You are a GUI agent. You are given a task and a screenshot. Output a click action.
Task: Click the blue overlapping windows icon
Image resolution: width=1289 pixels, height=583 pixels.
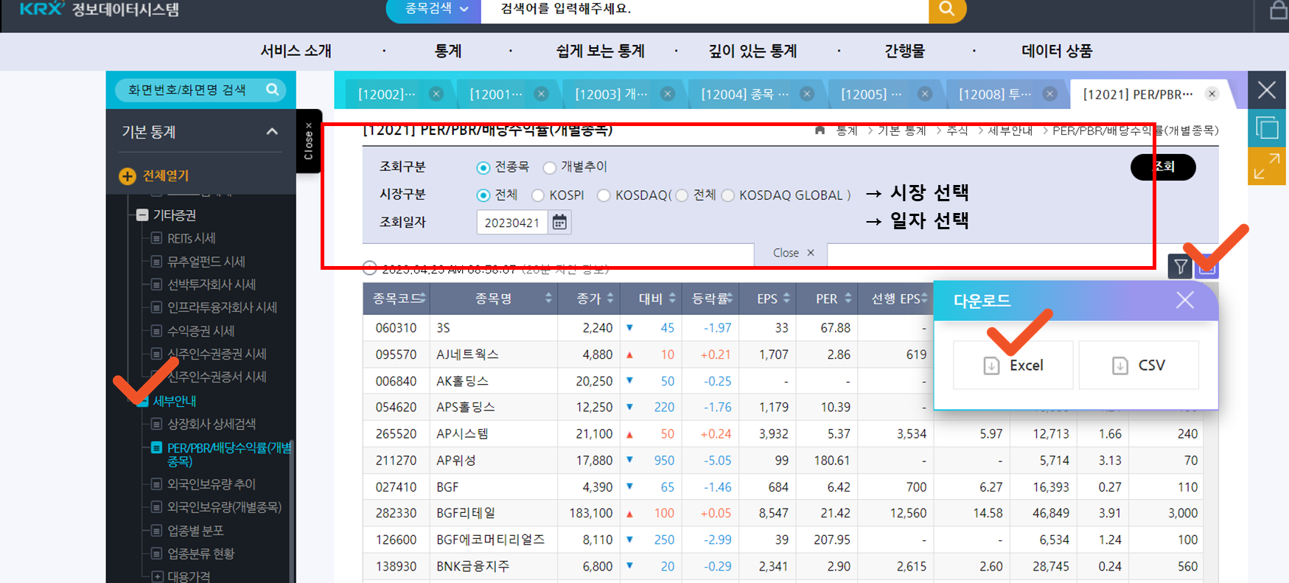pyautogui.click(x=1267, y=128)
